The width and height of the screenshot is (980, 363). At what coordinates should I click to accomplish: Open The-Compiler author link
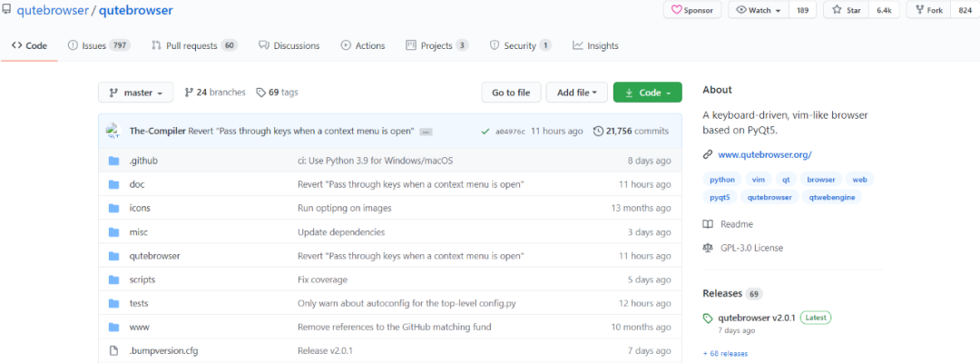(157, 132)
